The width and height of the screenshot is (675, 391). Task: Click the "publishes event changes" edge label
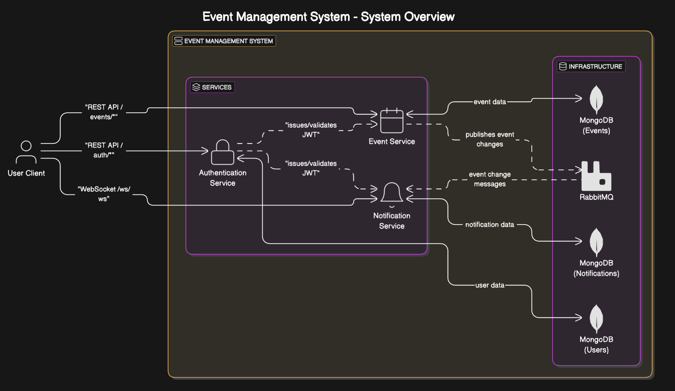click(490, 139)
